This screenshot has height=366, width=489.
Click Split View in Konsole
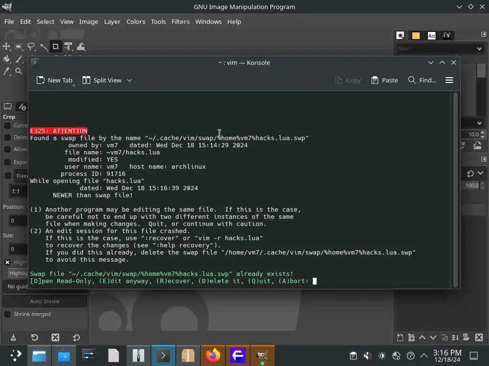click(102, 80)
